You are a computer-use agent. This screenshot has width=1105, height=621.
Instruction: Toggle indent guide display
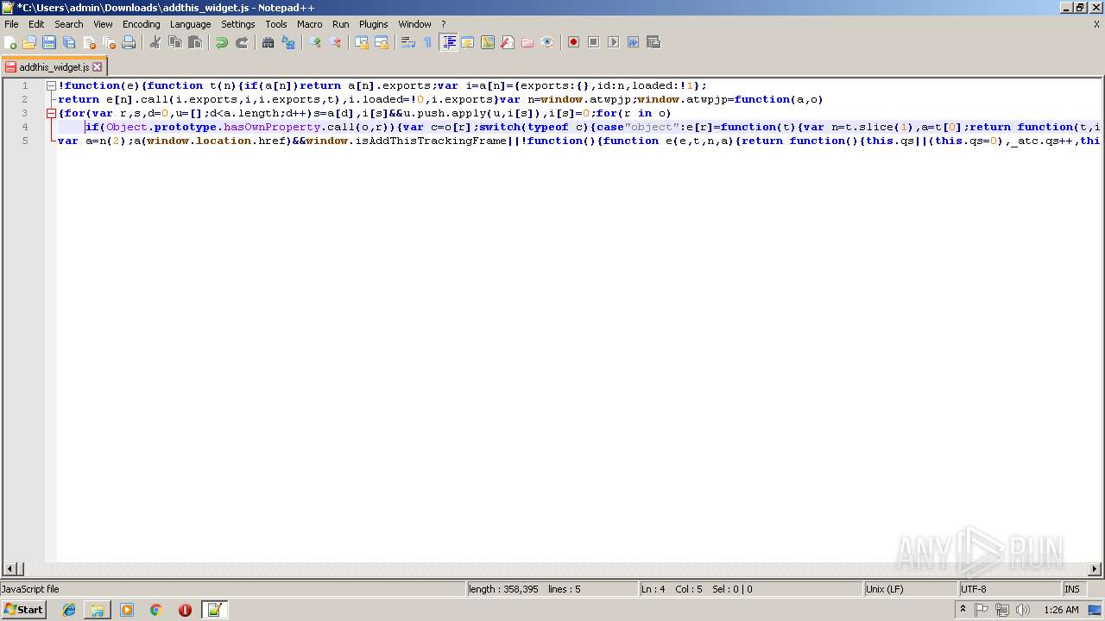pos(448,42)
